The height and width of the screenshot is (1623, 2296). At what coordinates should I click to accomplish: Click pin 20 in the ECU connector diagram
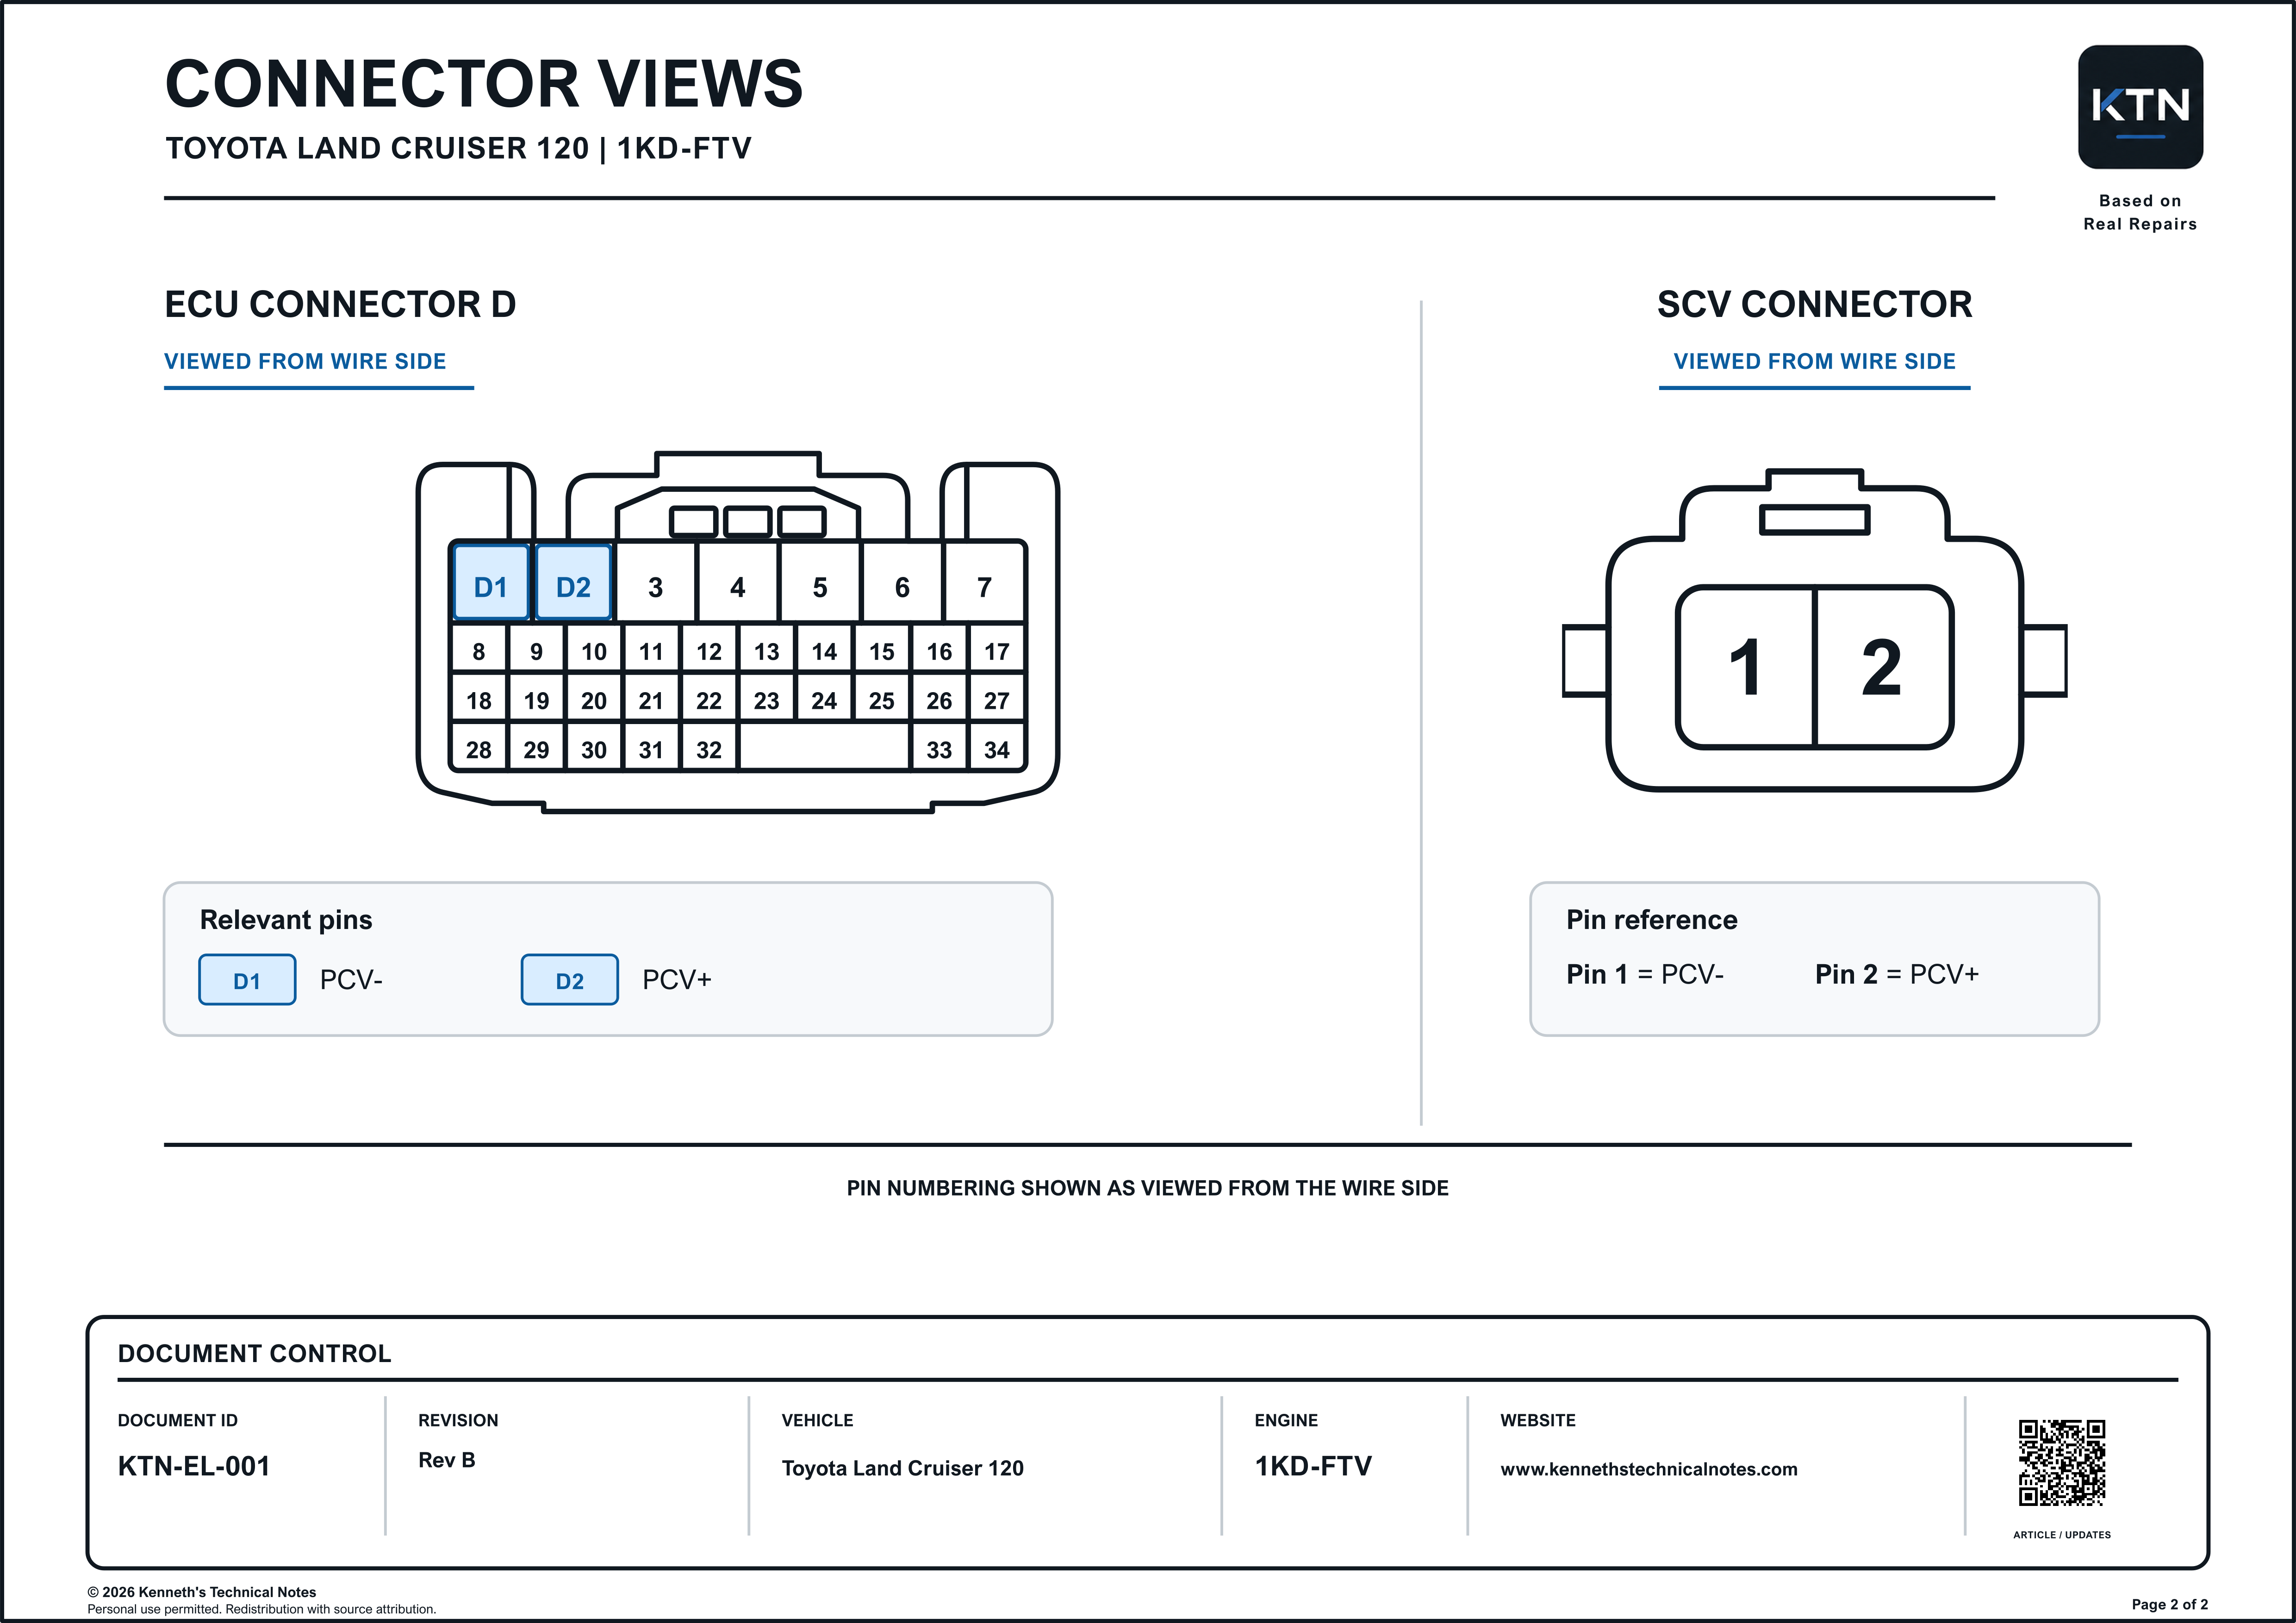click(x=594, y=699)
